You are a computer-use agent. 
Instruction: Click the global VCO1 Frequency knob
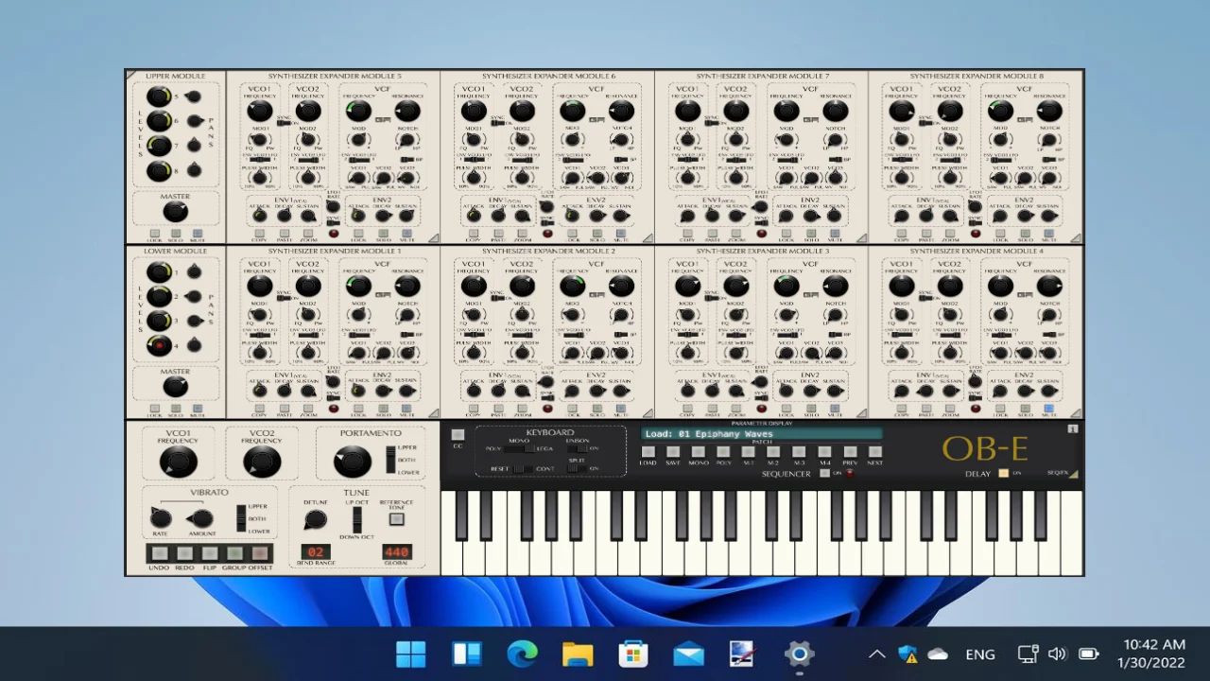[x=179, y=462]
